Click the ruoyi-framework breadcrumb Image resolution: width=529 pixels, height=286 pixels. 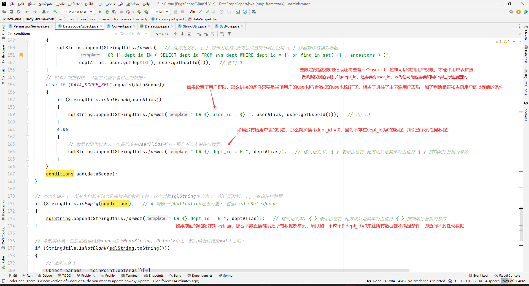click(x=40, y=19)
